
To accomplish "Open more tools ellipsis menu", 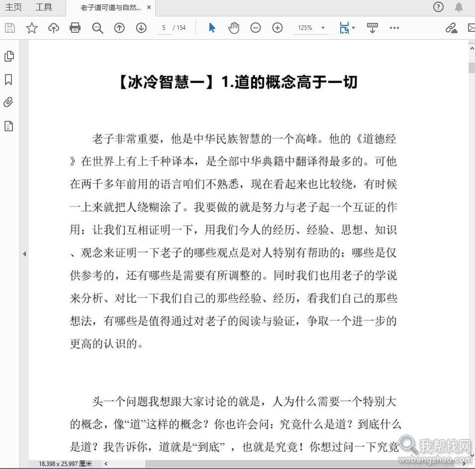I will (394, 28).
